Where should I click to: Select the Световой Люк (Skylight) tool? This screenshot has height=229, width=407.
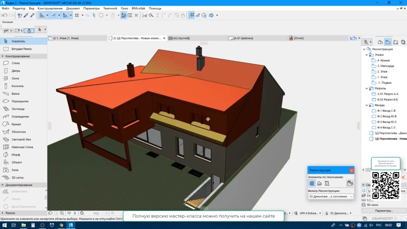24,139
